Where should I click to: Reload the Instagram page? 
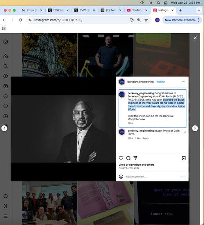click(x=20, y=20)
